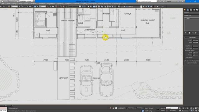Click the large Set Keys key icon
The width and height of the screenshot is (199, 112).
158,109
